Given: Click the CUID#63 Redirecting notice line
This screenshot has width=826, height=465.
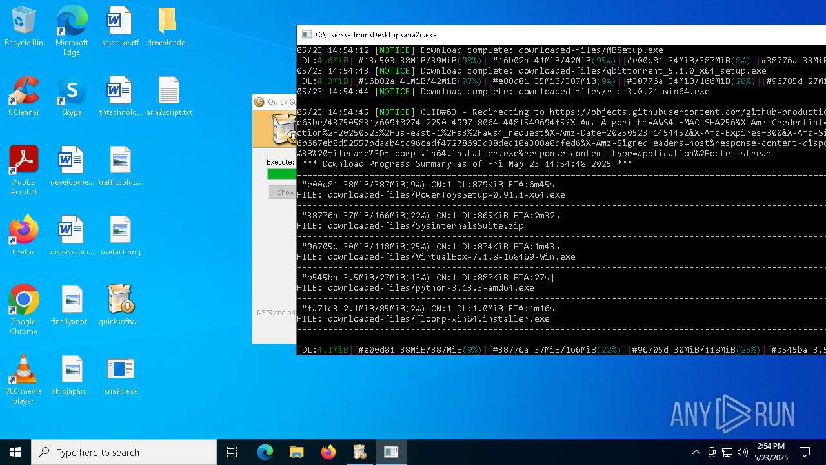Looking at the screenshot, I should click(x=561, y=112).
